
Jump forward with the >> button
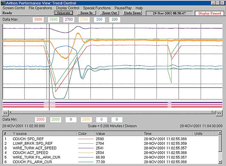(219, 113)
